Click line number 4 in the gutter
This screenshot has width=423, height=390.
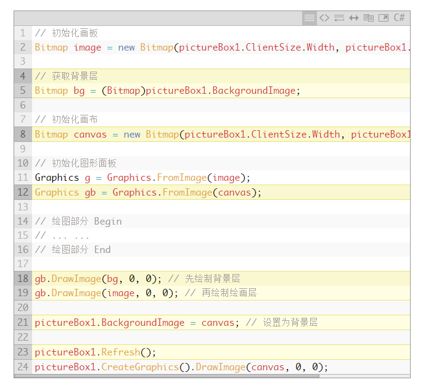pyautogui.click(x=23, y=76)
